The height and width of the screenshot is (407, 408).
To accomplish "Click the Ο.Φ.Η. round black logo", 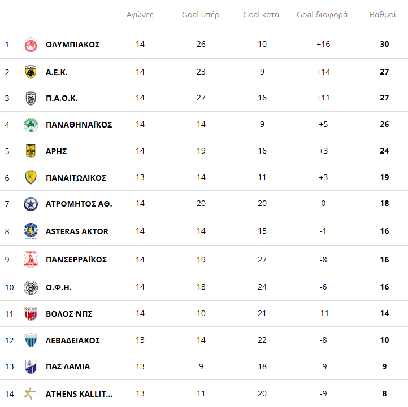I will click(x=31, y=287).
